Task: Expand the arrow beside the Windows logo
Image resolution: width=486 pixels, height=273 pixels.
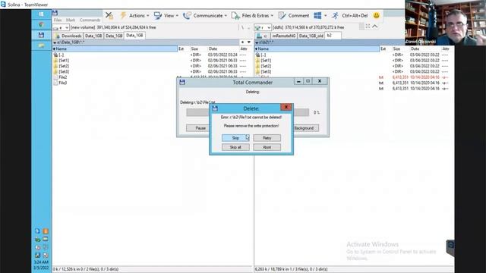Action: point(325,15)
